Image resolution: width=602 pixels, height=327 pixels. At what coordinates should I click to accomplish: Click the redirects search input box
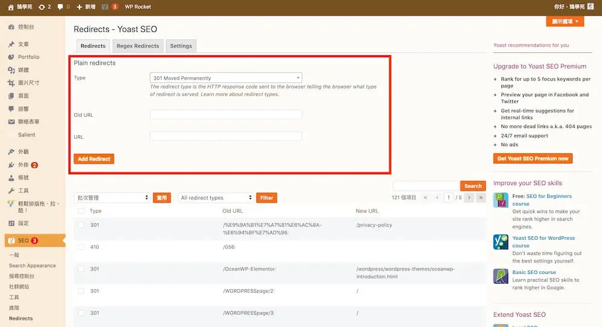[x=426, y=186]
